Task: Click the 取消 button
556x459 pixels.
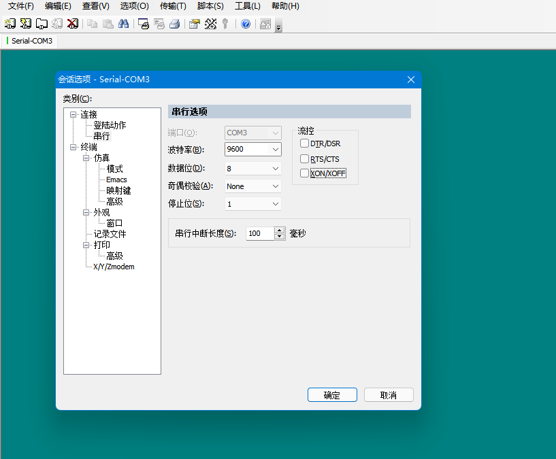Action: pos(389,395)
